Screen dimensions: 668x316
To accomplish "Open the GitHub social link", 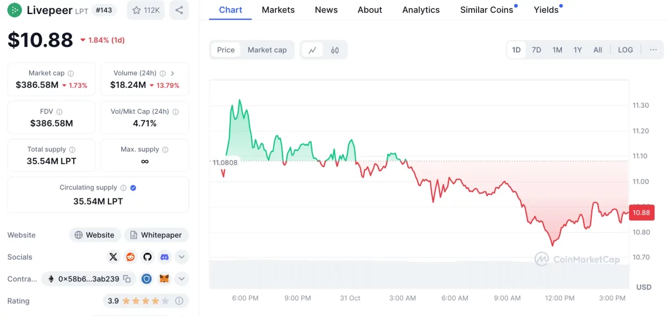I will tap(147, 257).
